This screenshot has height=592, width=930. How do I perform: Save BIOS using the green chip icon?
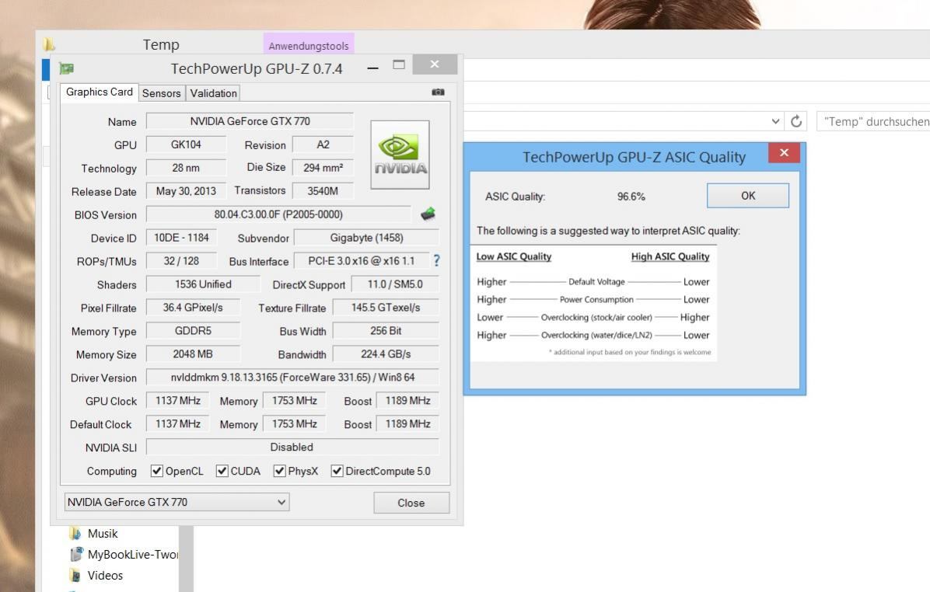tap(428, 214)
